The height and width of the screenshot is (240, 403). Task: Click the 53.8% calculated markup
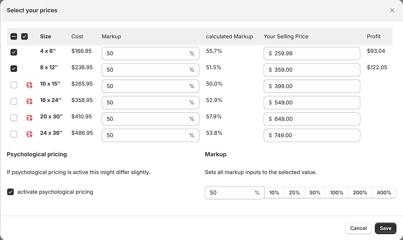(x=214, y=133)
